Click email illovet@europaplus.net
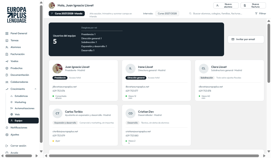This screenshot has height=158, width=271. point(137,87)
